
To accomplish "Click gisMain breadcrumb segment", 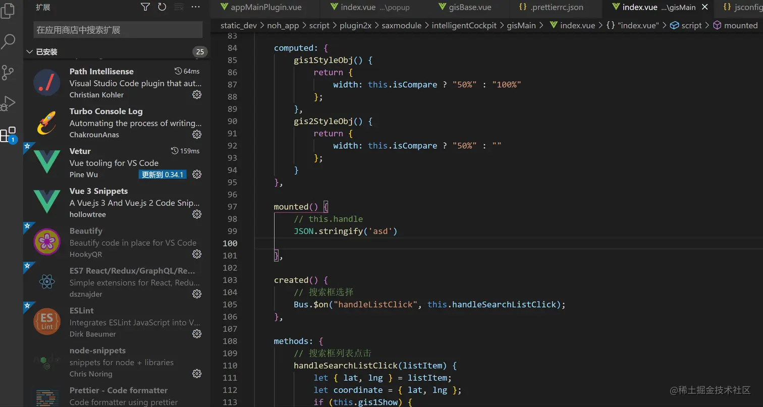I will (x=521, y=25).
